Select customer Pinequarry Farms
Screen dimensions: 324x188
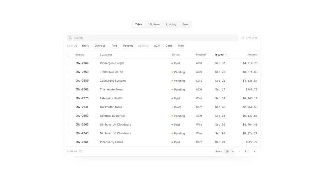tap(111, 142)
